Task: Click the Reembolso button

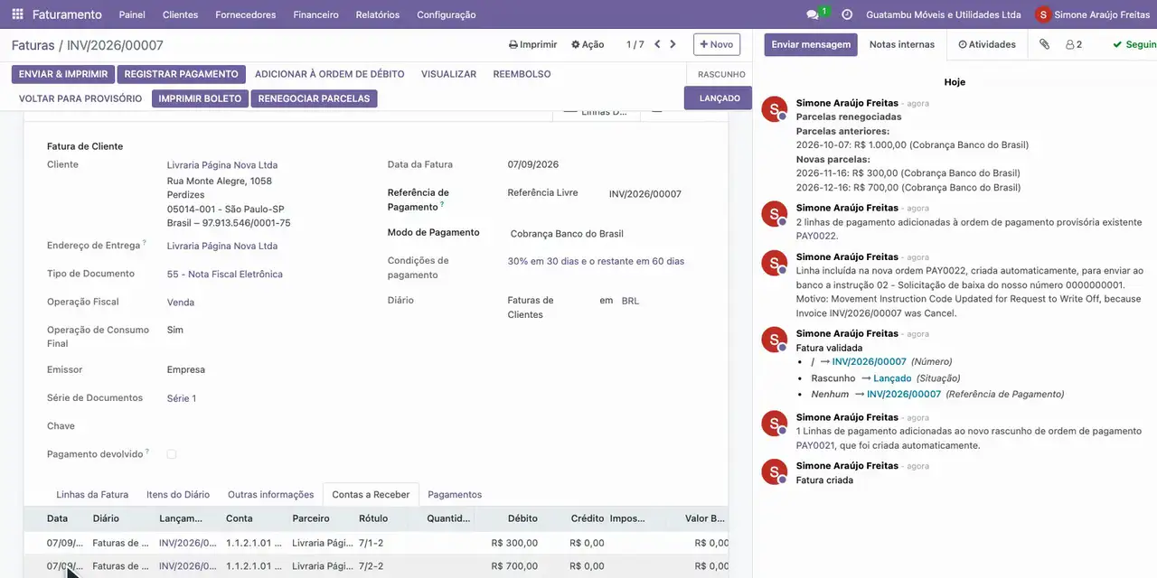Action: tap(522, 74)
